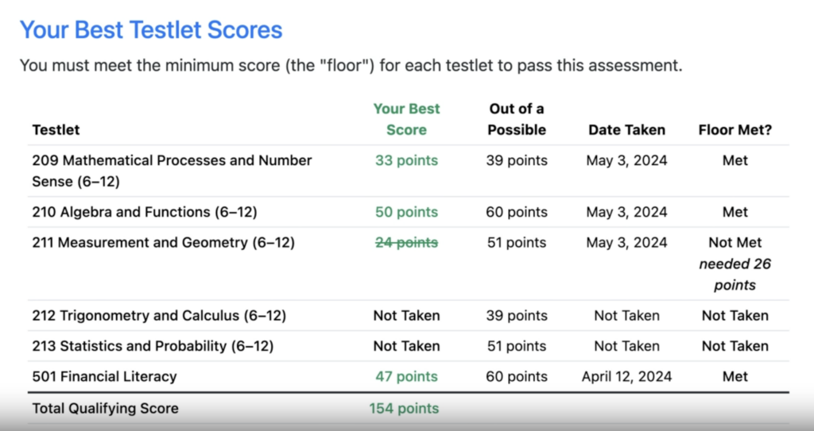Click the "Out of a Possible" header
The width and height of the screenshot is (814, 431).
(517, 119)
